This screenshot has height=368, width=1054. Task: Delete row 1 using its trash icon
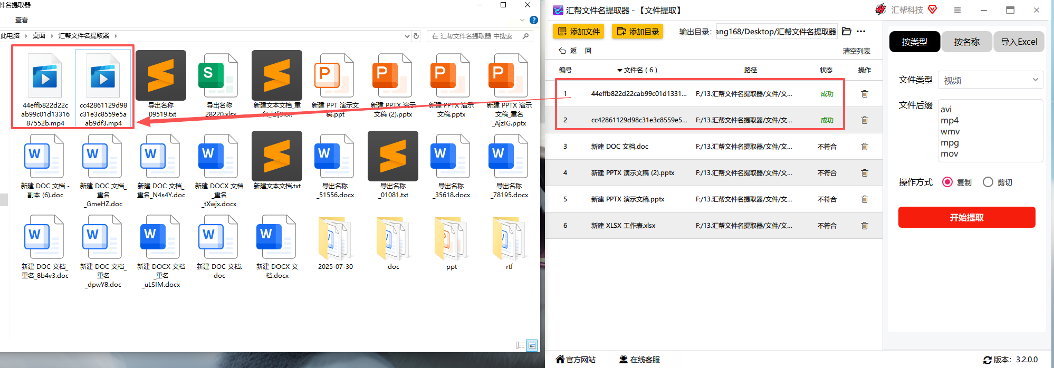(865, 94)
